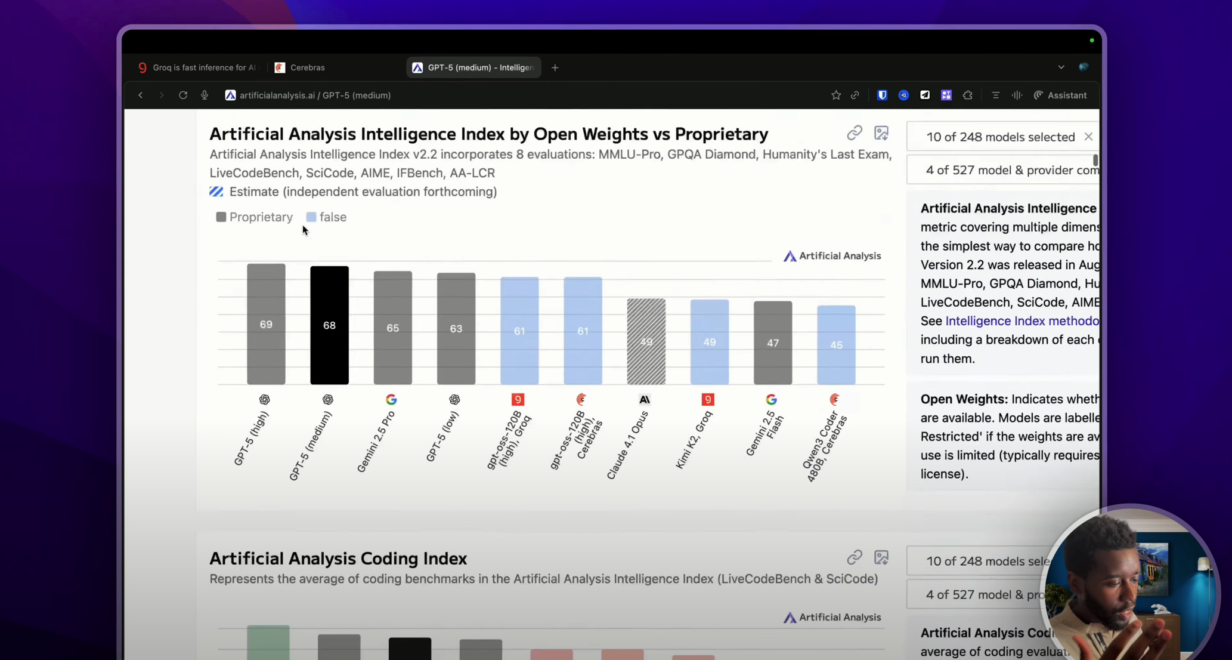Image resolution: width=1232 pixels, height=660 pixels.
Task: Toggle the Proprietary legend entry
Action: (255, 217)
